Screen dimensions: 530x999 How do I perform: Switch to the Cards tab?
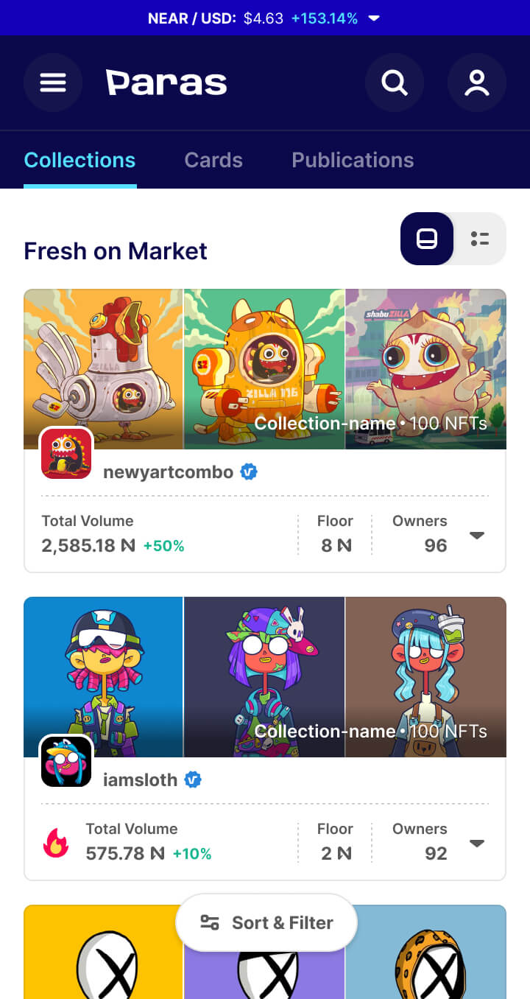[x=213, y=160]
